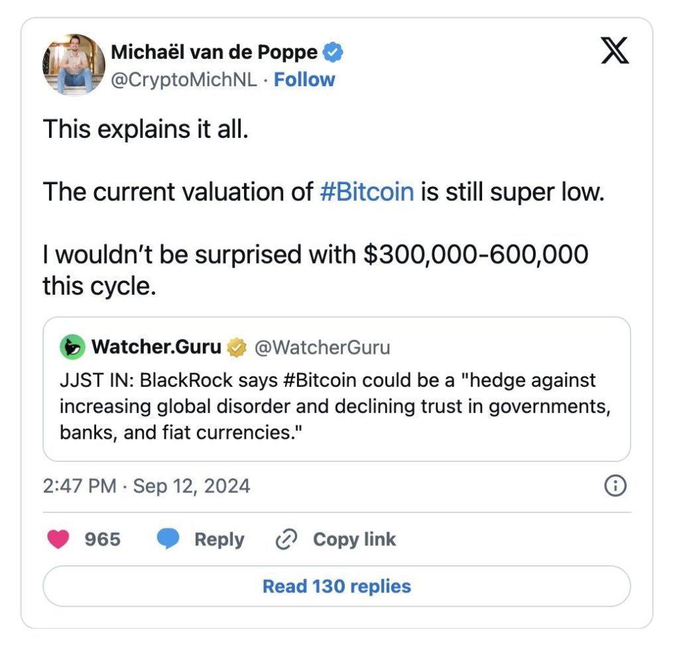Screen dimensions: 679x660
Task: Click the blue verified badge next to Michaël
Action: pyautogui.click(x=333, y=52)
